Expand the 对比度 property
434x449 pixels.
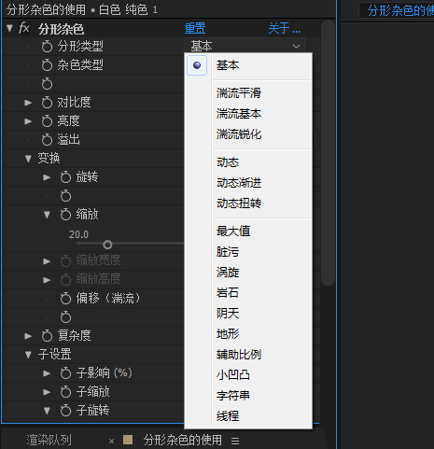tap(28, 103)
